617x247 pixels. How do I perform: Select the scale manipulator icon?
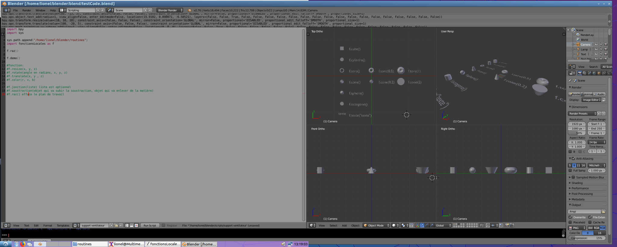tap(432, 225)
